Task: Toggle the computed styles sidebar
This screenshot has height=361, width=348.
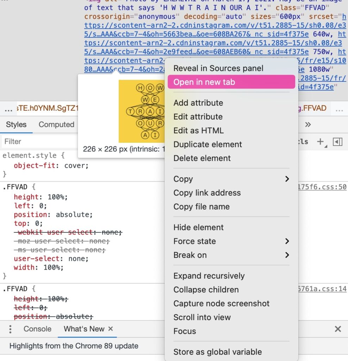Action: [x=337, y=142]
